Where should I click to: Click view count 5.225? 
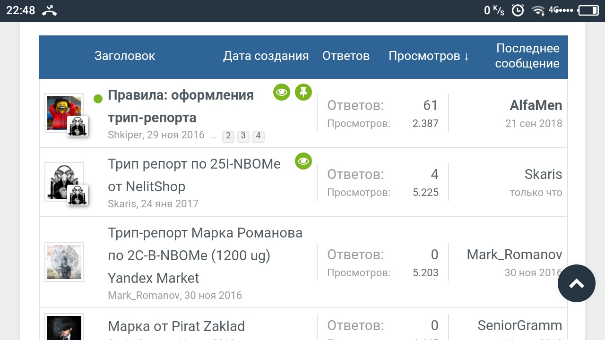pyautogui.click(x=425, y=193)
